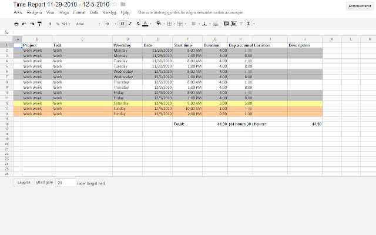The height and width of the screenshot is (235, 376).
Task: Open the functions sigma menu
Action: [x=250, y=23]
